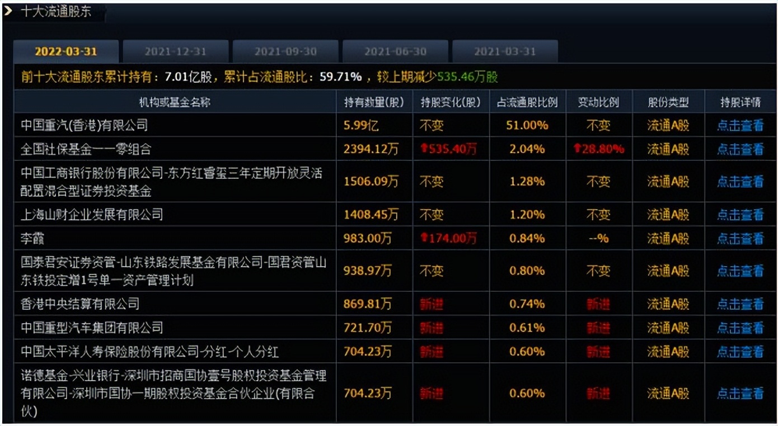Select the 2022-03-31 date tab

coord(66,51)
